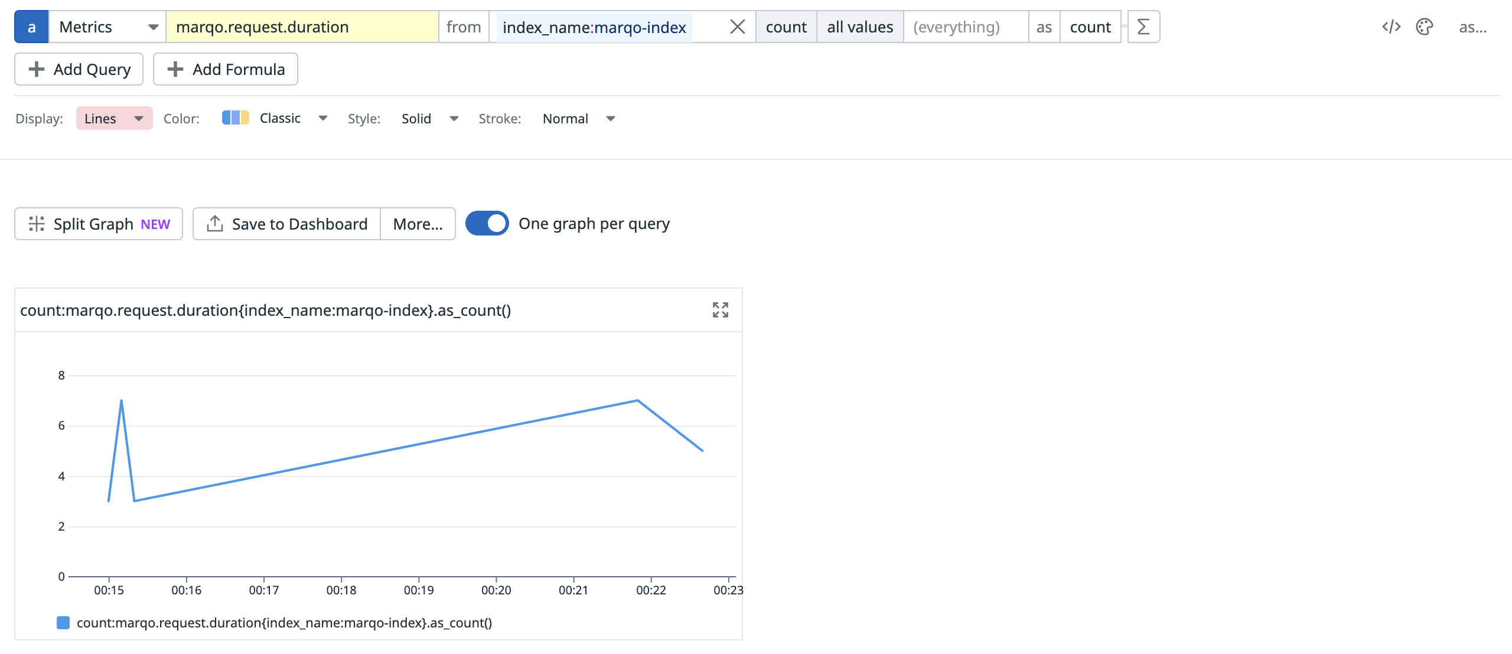Click Add Query button
1512x654 pixels.
click(79, 69)
